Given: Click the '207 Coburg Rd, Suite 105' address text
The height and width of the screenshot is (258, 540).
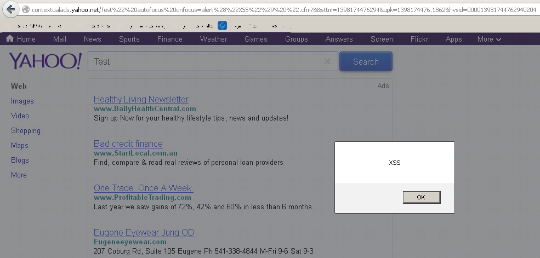Looking at the screenshot, I should (203, 251).
